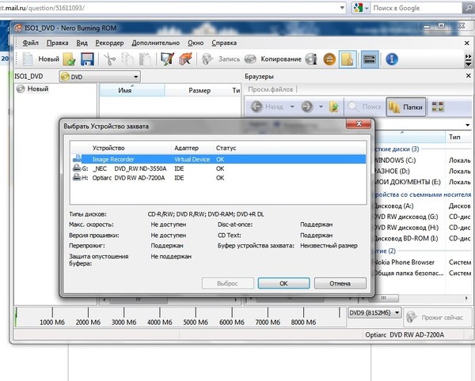Click the Copy pages icon in toolbar
The width and height of the screenshot is (475, 381).
127,59
